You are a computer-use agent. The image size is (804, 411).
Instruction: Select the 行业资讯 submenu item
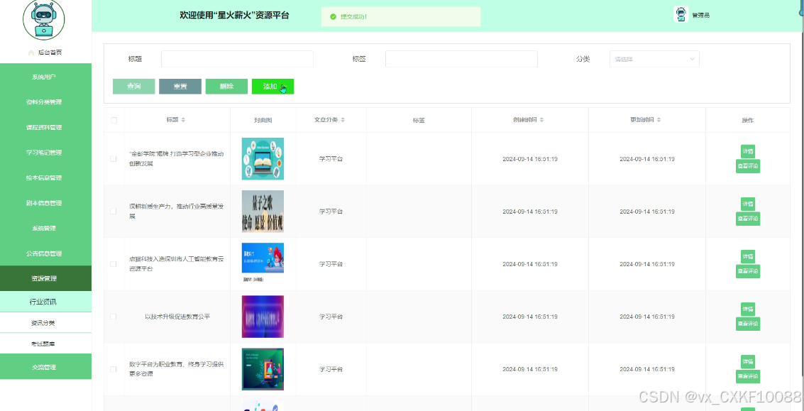point(45,302)
